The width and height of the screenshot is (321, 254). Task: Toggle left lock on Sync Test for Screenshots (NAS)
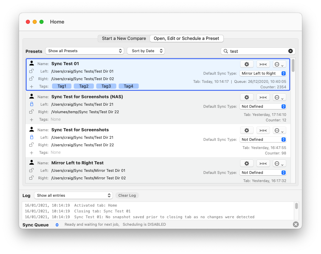pyautogui.click(x=32, y=104)
